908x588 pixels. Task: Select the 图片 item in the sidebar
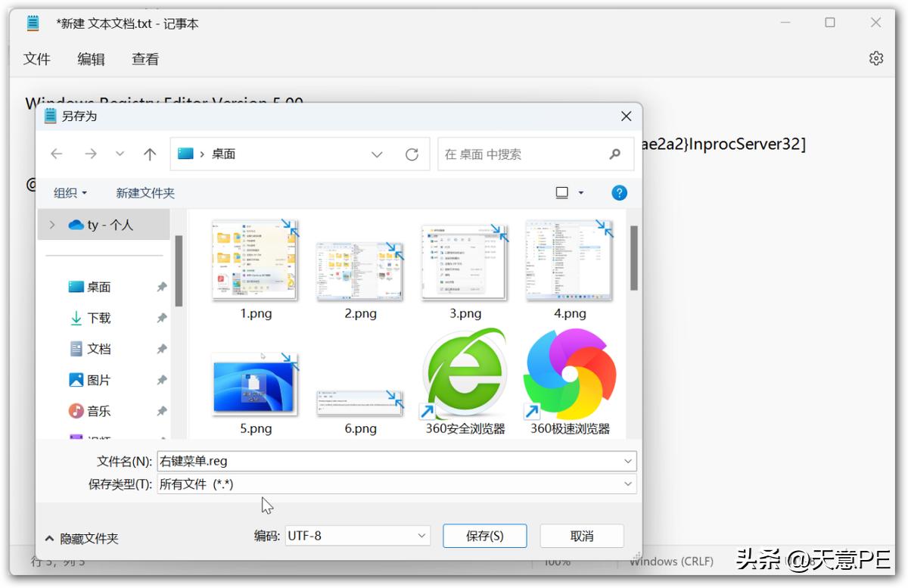[98, 379]
